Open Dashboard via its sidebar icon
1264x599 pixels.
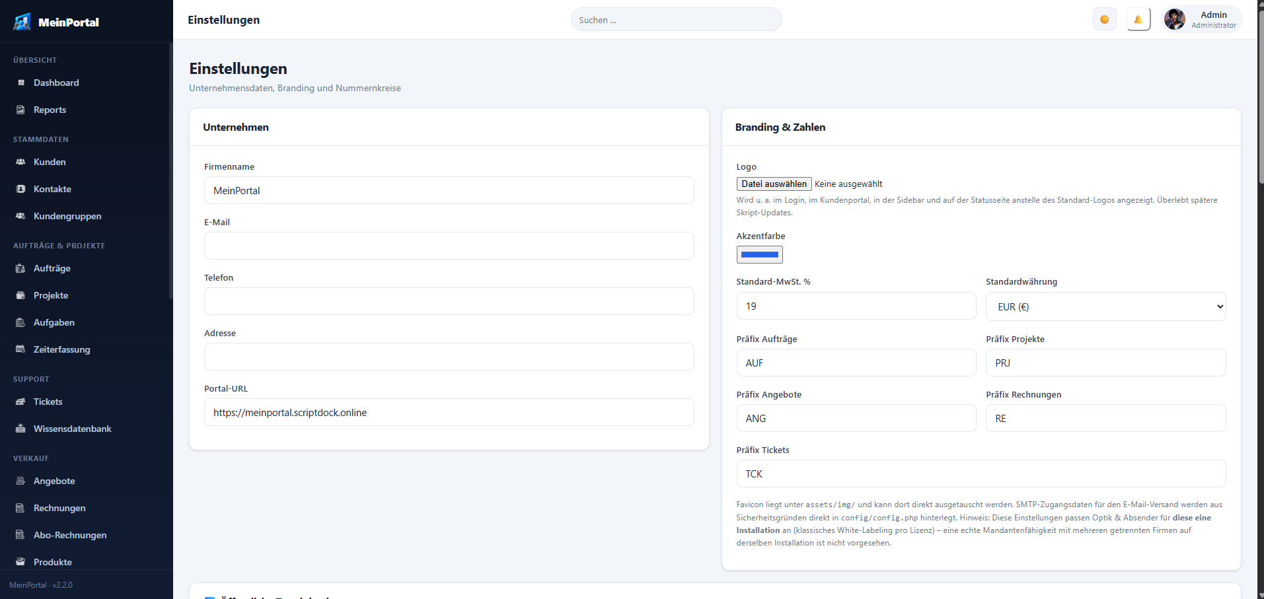(20, 83)
